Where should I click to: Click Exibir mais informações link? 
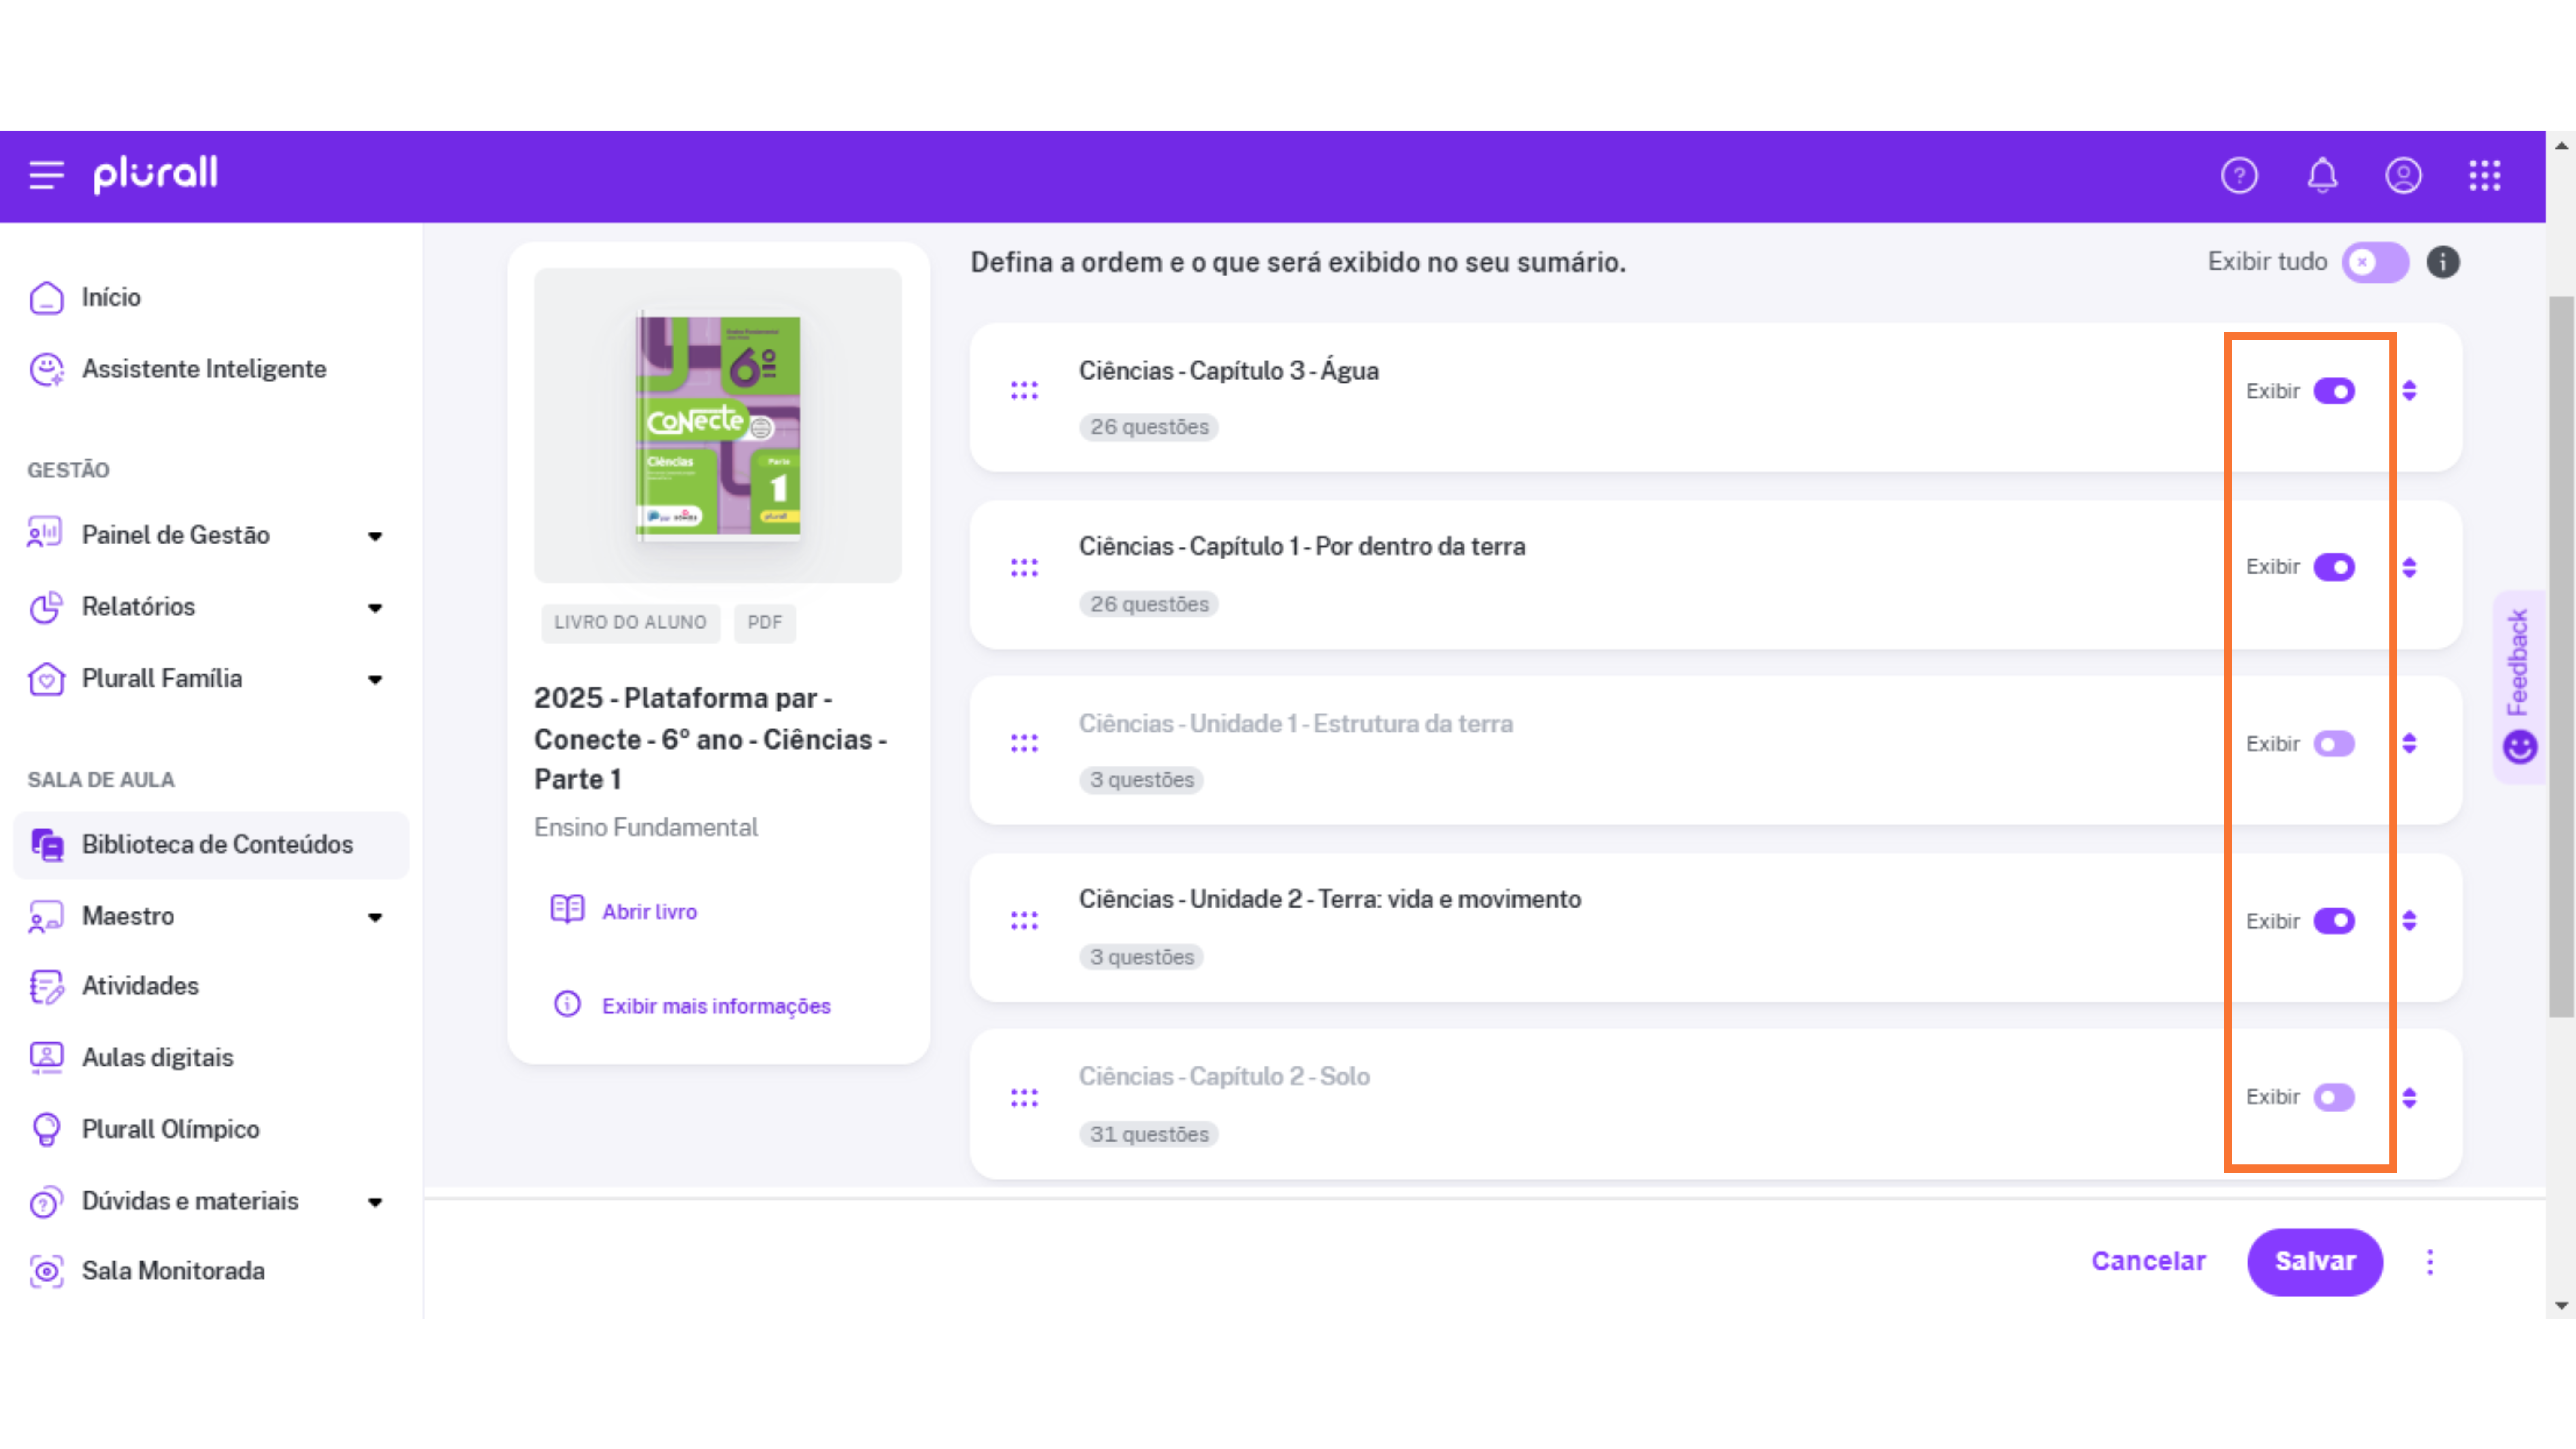716,1006
